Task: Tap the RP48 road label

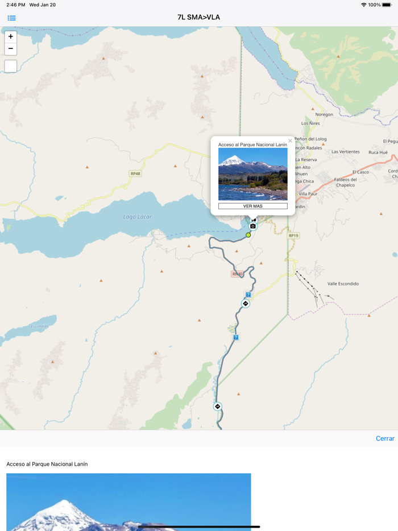Action: [x=135, y=173]
